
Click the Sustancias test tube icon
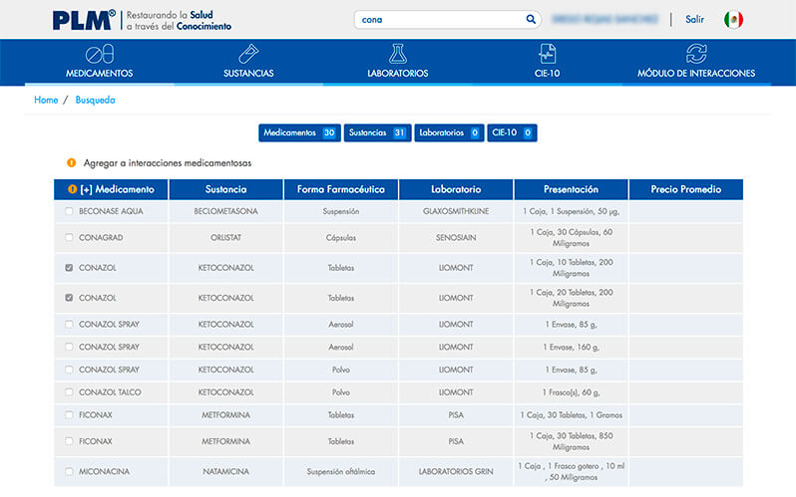click(248, 54)
